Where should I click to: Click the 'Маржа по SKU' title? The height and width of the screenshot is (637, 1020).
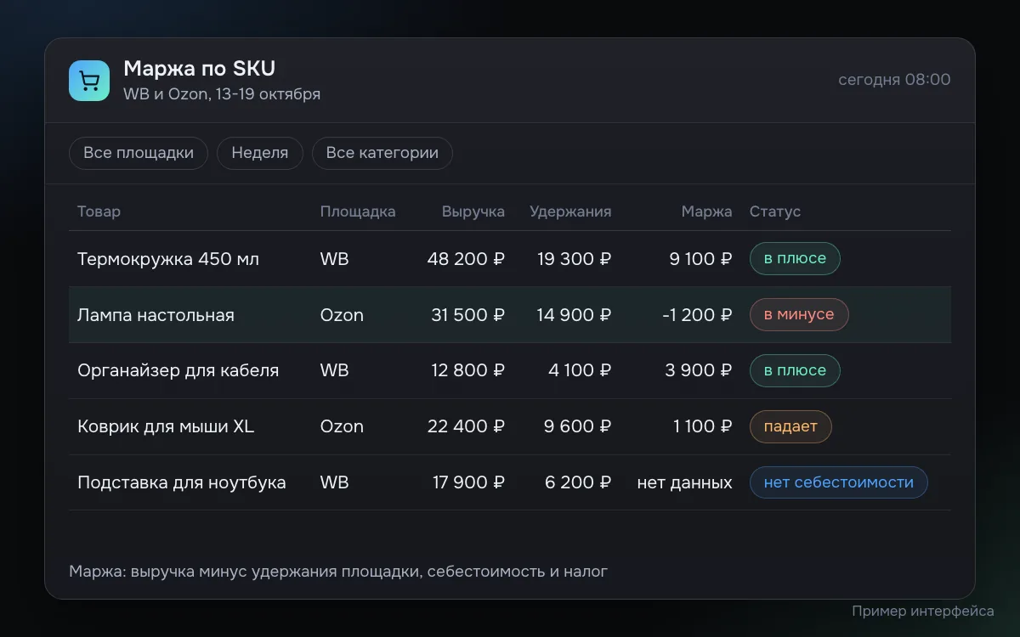coord(200,69)
